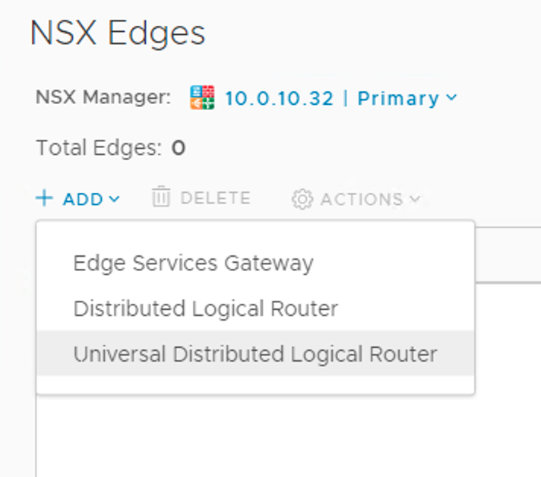This screenshot has height=477, width=541.
Task: Expand the chevron next to Primary
Action: [452, 98]
